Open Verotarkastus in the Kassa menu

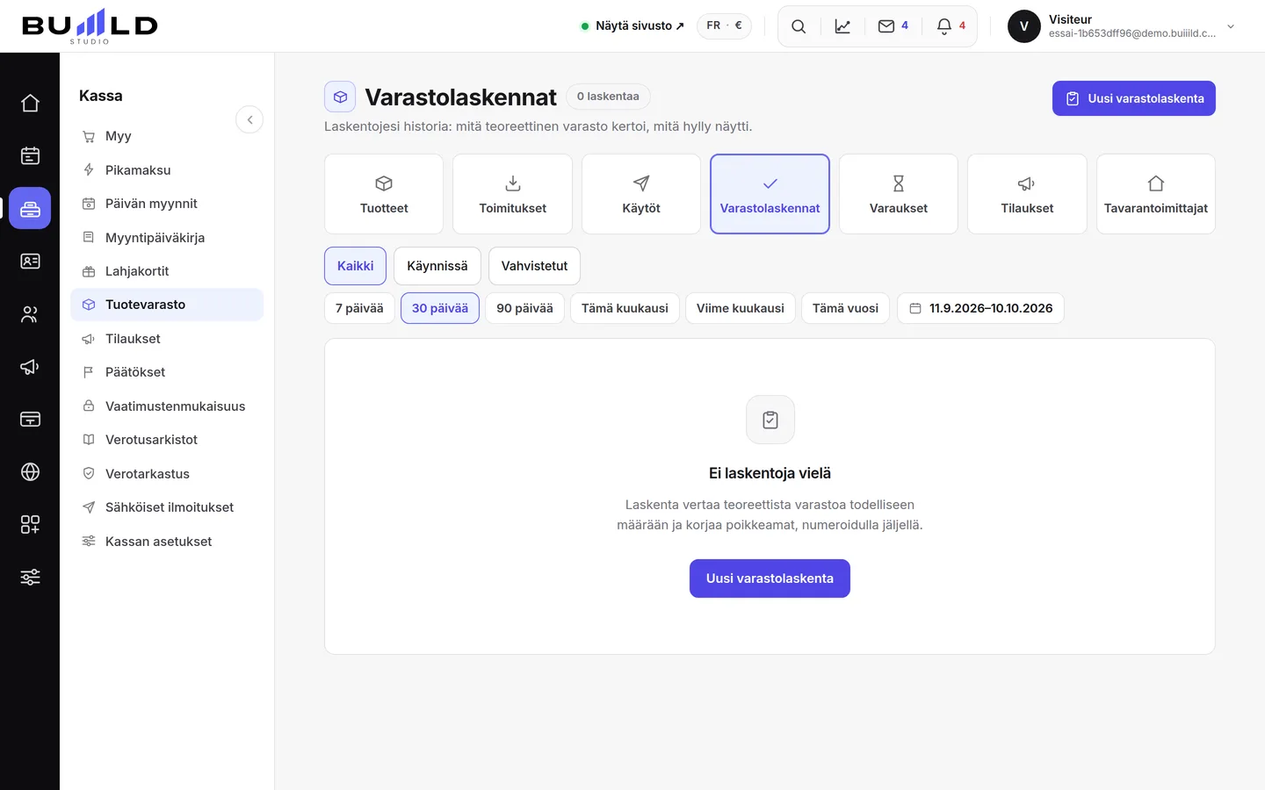pyautogui.click(x=167, y=474)
